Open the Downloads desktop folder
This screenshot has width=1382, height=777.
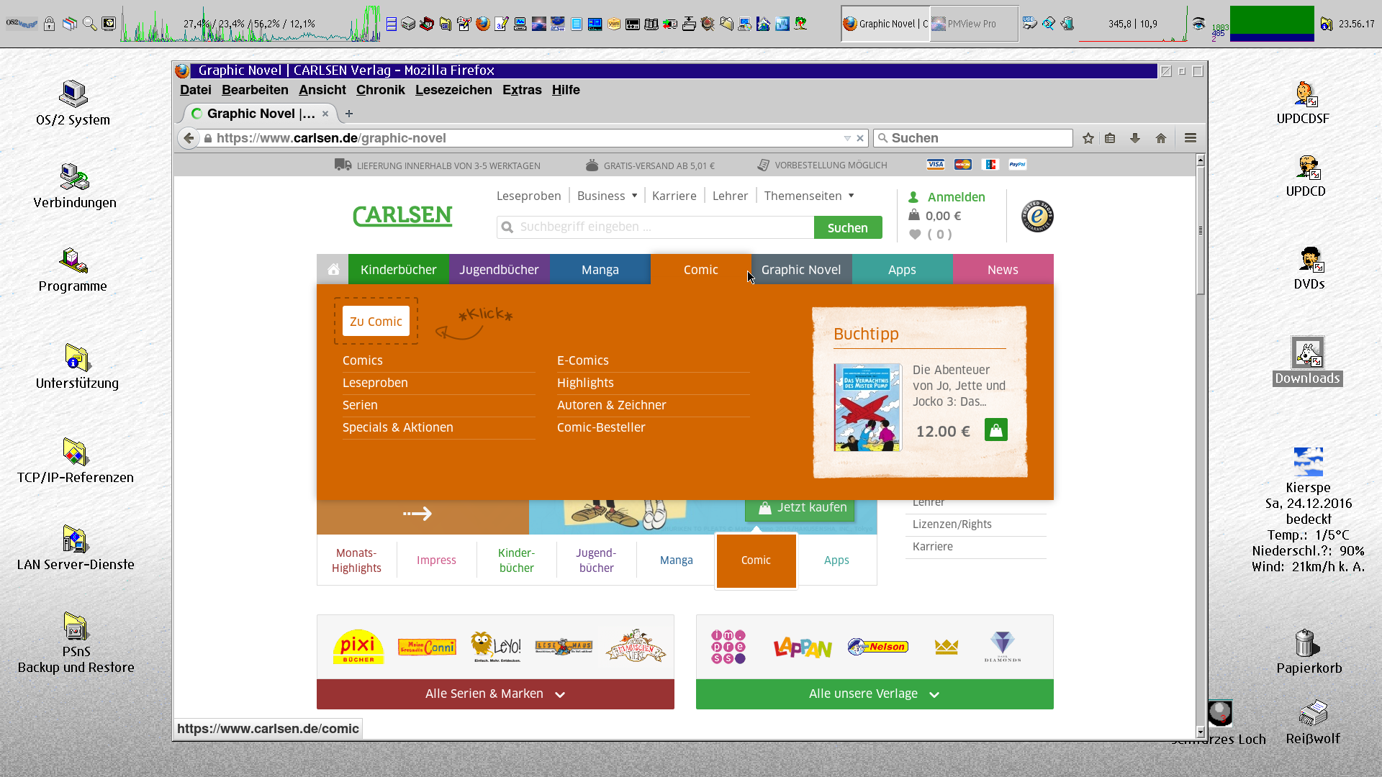tap(1307, 353)
